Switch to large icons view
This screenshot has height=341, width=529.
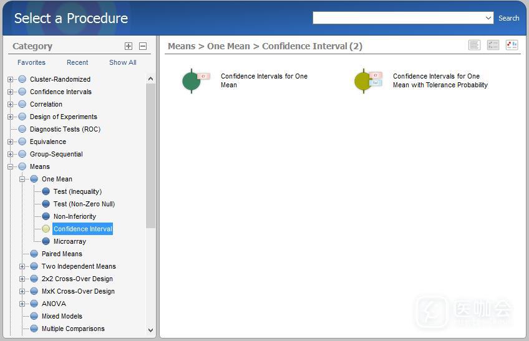pyautogui.click(x=512, y=45)
